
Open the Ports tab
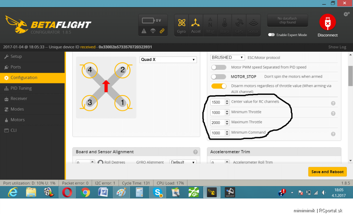pyautogui.click(x=32, y=67)
